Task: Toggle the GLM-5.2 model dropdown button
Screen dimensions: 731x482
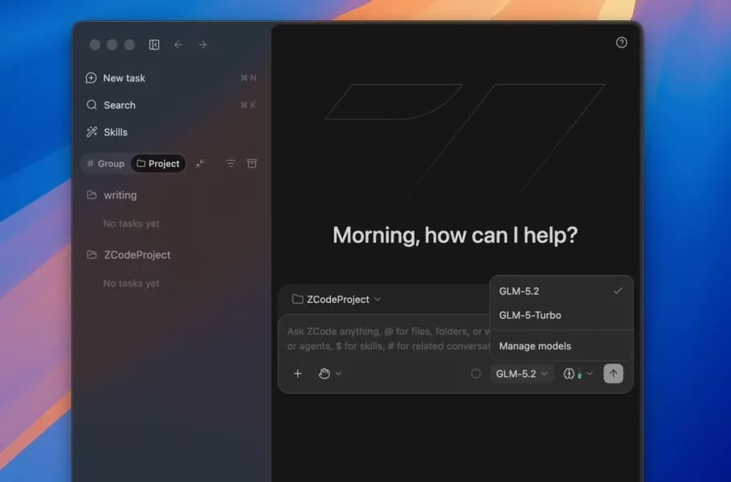Action: coord(521,374)
